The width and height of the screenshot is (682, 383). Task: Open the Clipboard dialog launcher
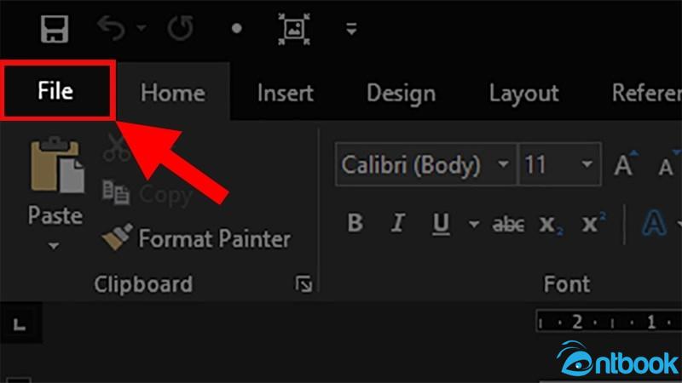[x=303, y=284]
